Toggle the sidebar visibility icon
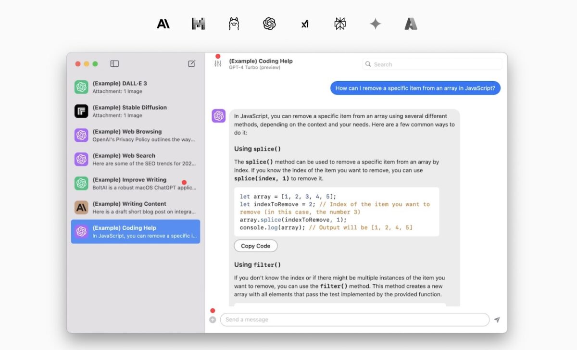This screenshot has width=577, height=350. [x=114, y=63]
